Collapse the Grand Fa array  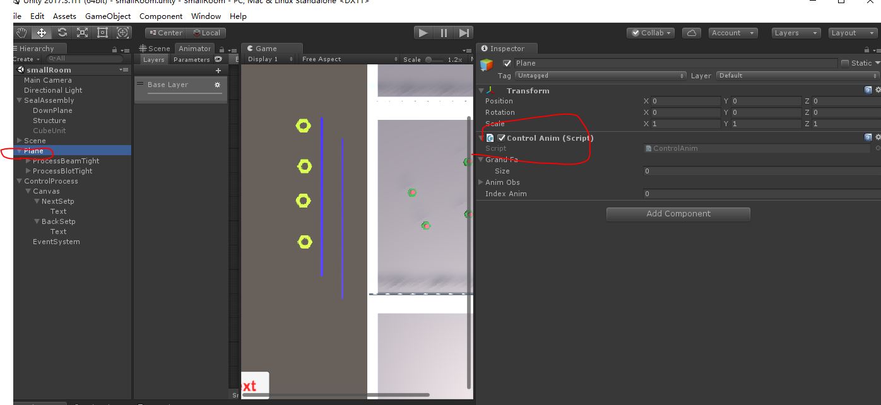point(482,160)
